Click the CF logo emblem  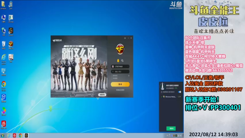click(x=120, y=49)
